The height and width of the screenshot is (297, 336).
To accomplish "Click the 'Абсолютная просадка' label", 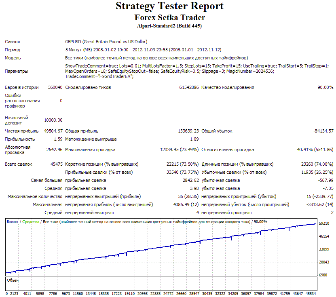I will pyautogui.click(x=17, y=150).
